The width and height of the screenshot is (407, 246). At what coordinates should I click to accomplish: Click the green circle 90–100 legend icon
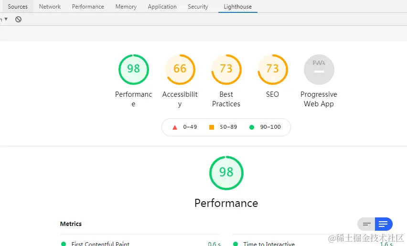(x=252, y=127)
